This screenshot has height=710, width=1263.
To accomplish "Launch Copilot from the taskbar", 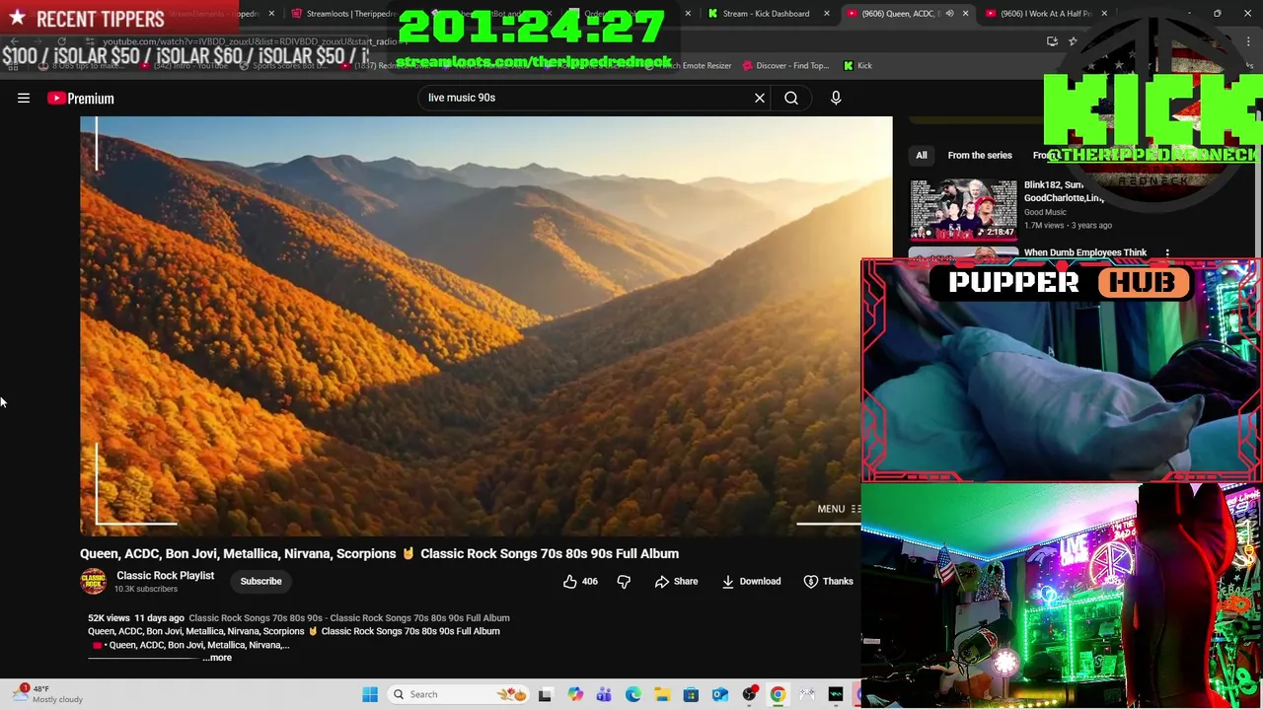I will tap(575, 694).
